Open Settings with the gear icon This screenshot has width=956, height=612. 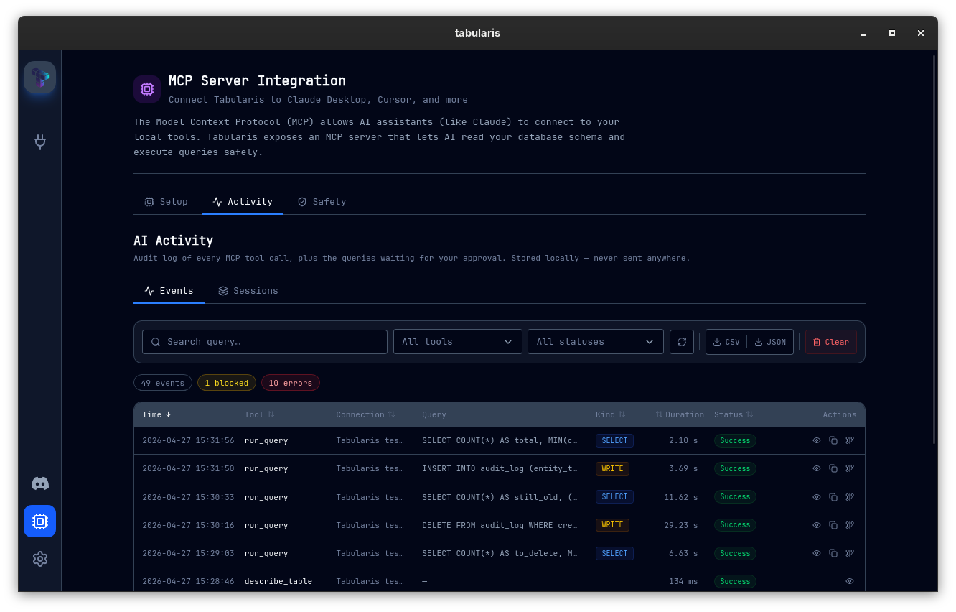click(39, 558)
